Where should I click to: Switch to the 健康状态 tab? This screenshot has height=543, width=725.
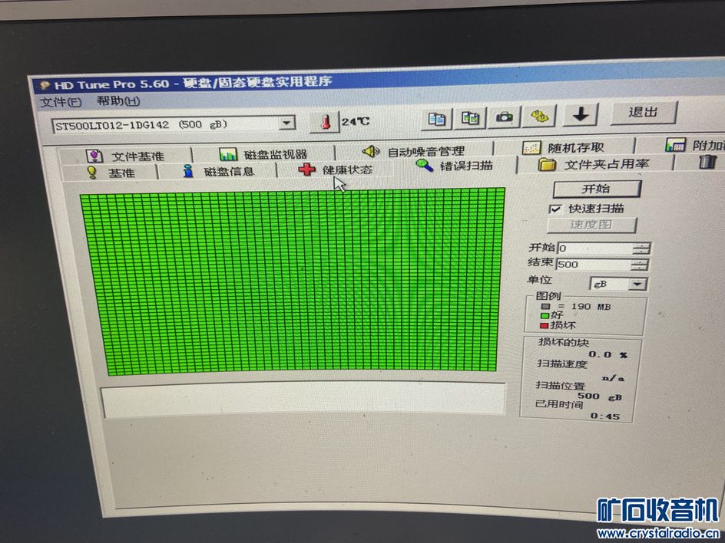336,170
